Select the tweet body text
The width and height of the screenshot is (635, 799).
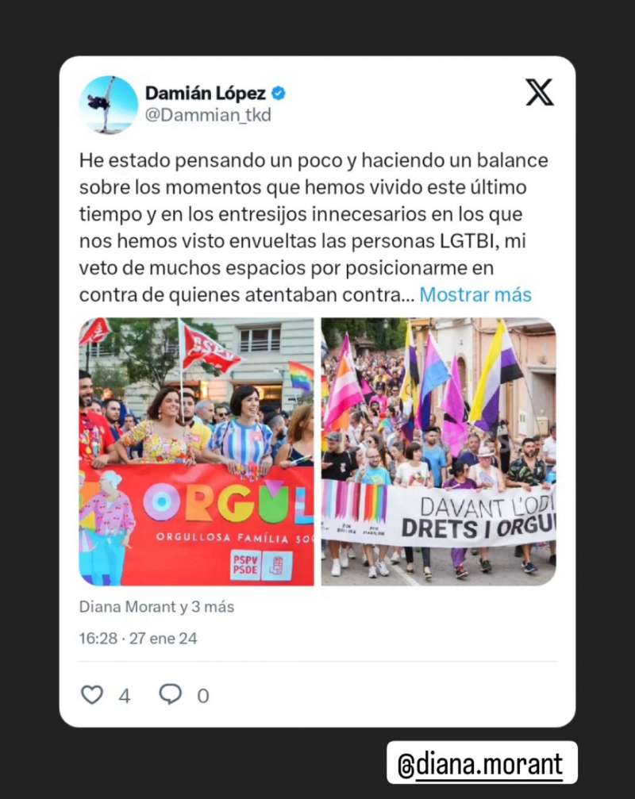pos(314,227)
